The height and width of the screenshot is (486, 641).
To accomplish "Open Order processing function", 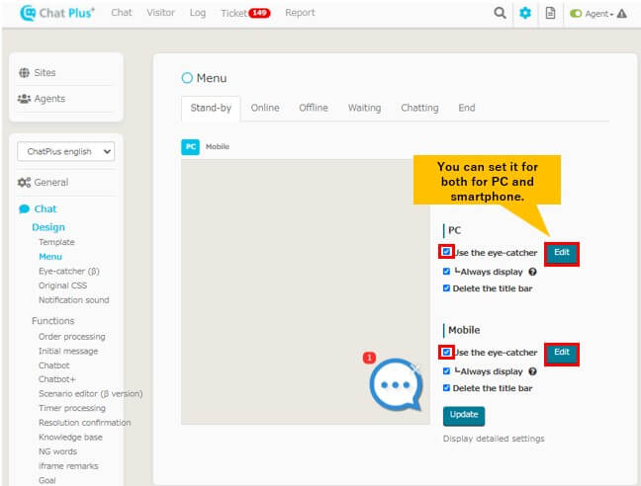I will pyautogui.click(x=71, y=337).
